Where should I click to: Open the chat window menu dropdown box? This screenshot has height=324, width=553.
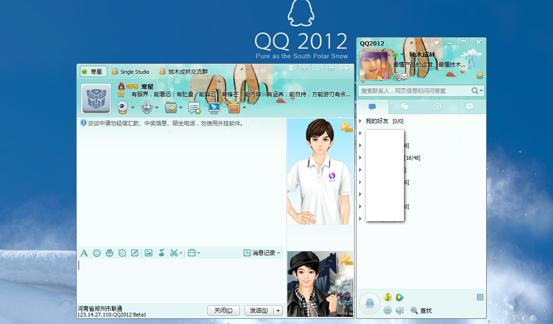coord(304,69)
